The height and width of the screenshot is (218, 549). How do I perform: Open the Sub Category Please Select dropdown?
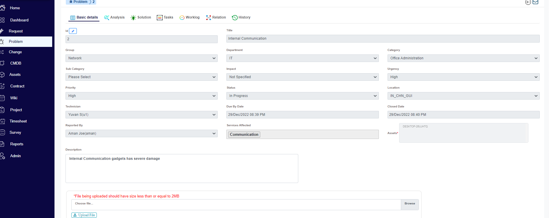click(x=141, y=77)
